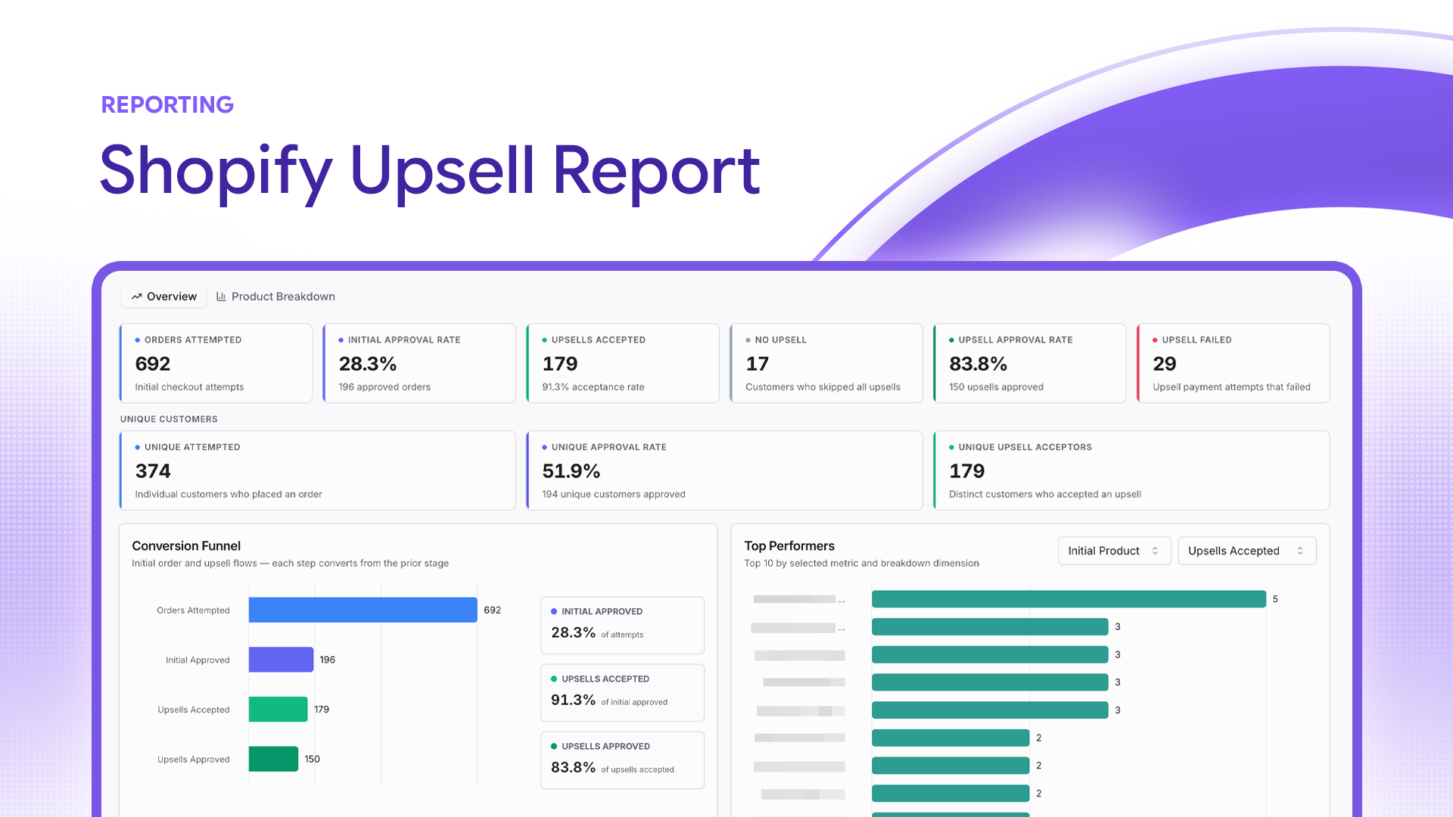Click the Upsells Accepted 91.3% funnel summary box
The width and height of the screenshot is (1453, 817).
622,692
